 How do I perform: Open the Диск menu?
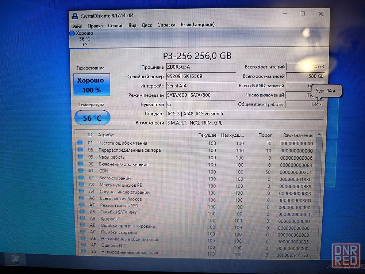pos(147,25)
